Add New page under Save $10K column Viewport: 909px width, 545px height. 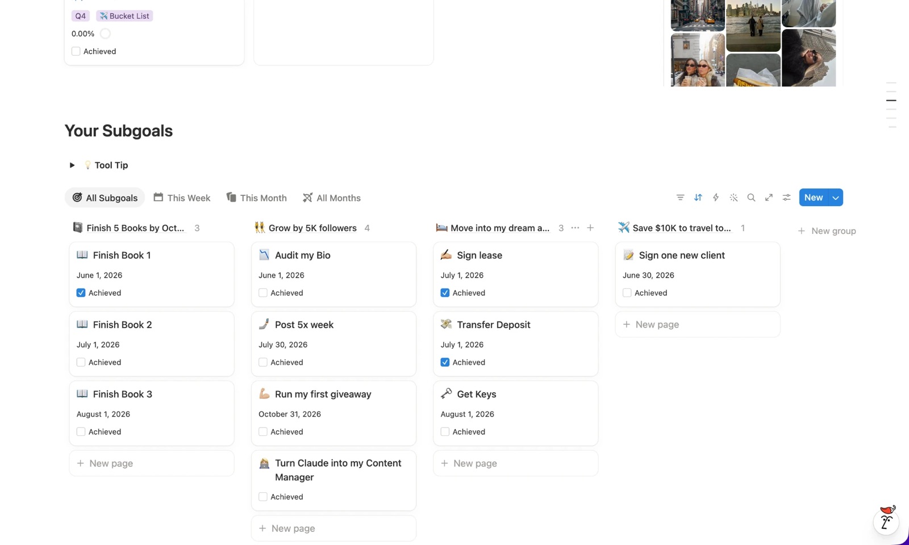pyautogui.click(x=698, y=325)
